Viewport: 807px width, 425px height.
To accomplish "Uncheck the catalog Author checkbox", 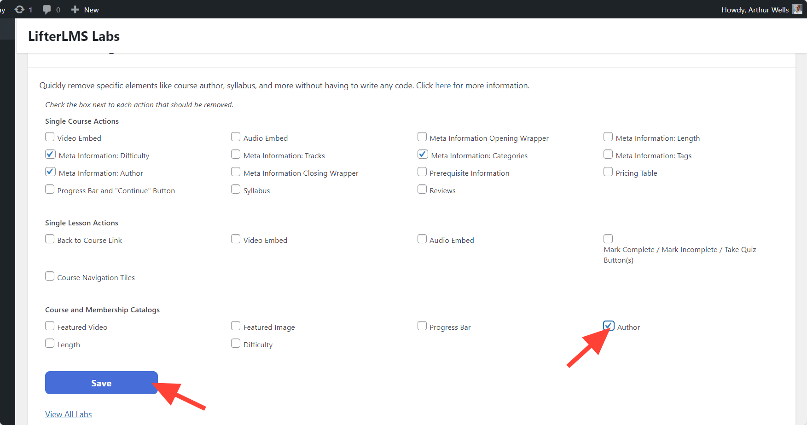I will click(x=609, y=326).
